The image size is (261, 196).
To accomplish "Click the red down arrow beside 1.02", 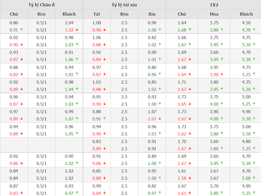I will click(77, 30).
